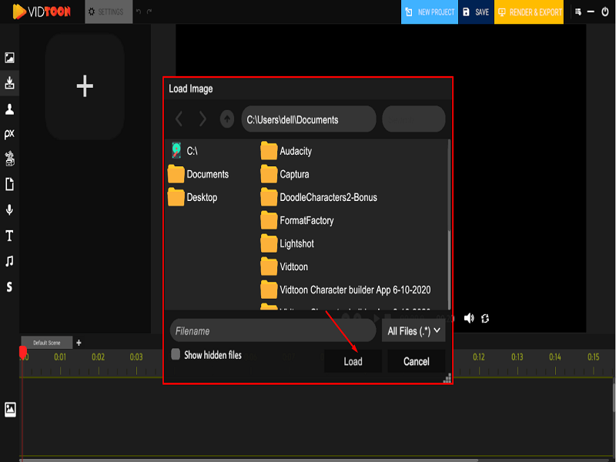This screenshot has width=616, height=462.
Task: Minimize the Vidtoon window
Action: pos(591,12)
